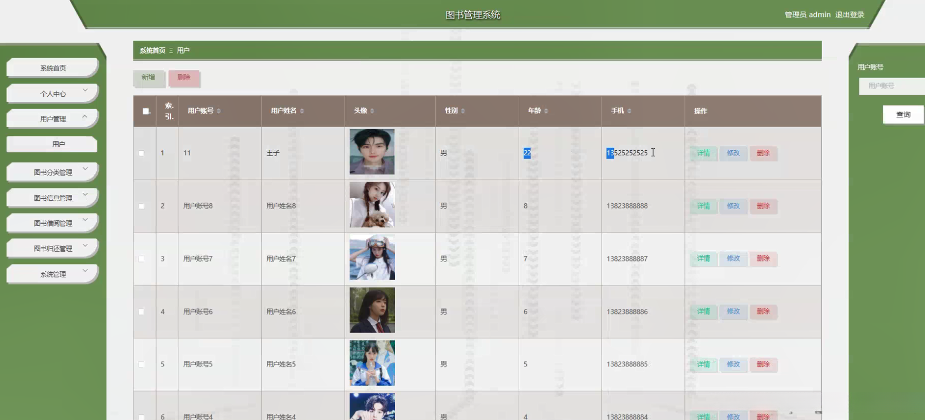Go to 系统首页 via breadcrumb
925x420 pixels.
tap(152, 50)
